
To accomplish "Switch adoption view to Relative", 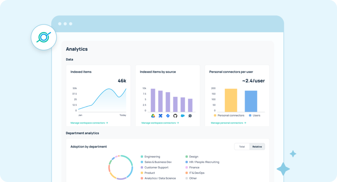I will click(257, 147).
